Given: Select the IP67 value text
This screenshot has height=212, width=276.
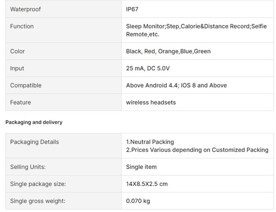Looking at the screenshot, I should pyautogui.click(x=132, y=9).
